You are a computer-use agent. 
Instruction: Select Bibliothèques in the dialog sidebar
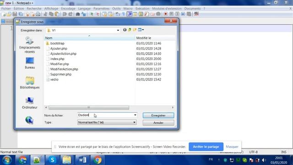click(30, 82)
